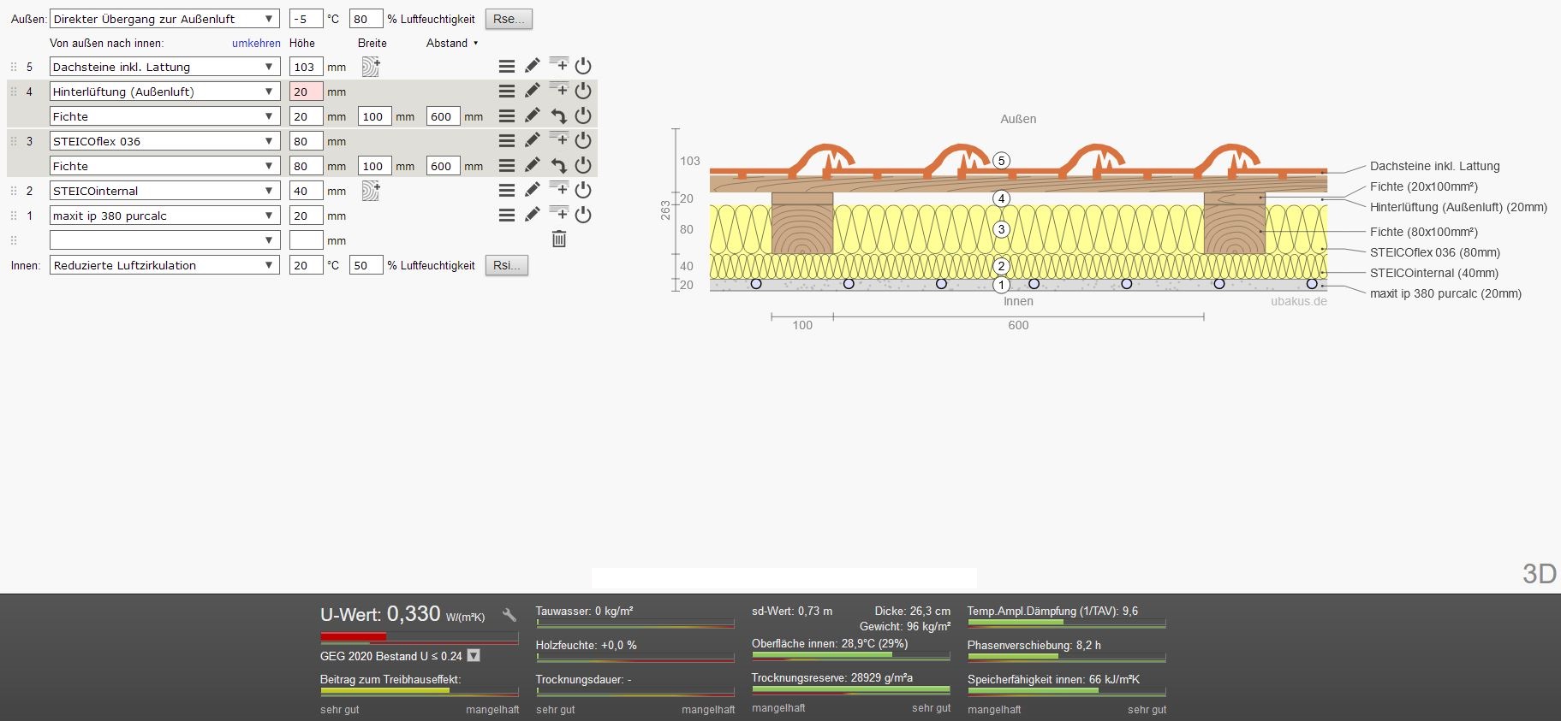Open the GEG 2020 Bestand requirement dropdown

click(474, 656)
